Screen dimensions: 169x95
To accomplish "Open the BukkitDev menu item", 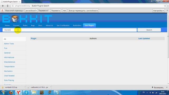I will [77, 25].
